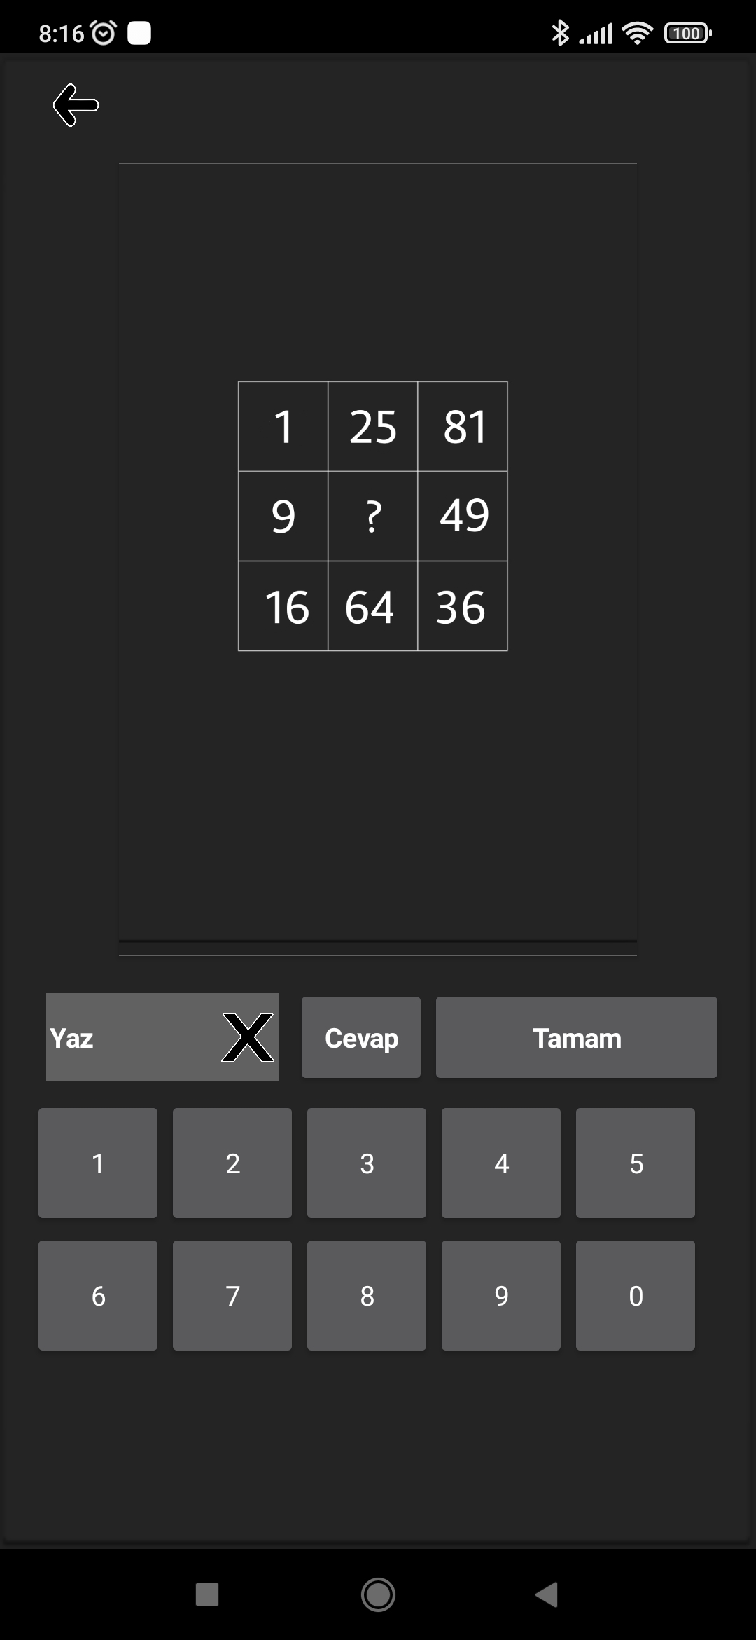Viewport: 756px width, 1640px height.
Task: Tap digit 7 on the keypad
Action: point(232,1295)
